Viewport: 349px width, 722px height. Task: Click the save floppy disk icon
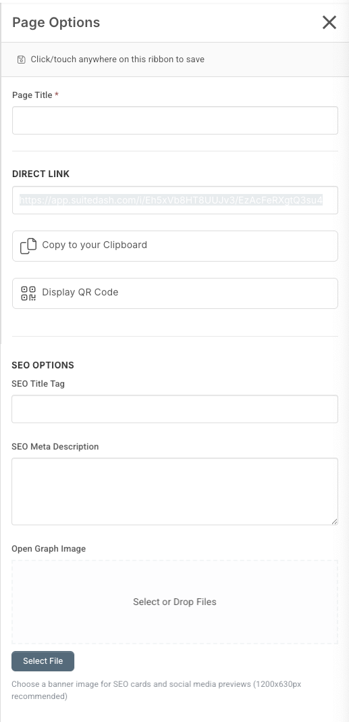click(21, 59)
